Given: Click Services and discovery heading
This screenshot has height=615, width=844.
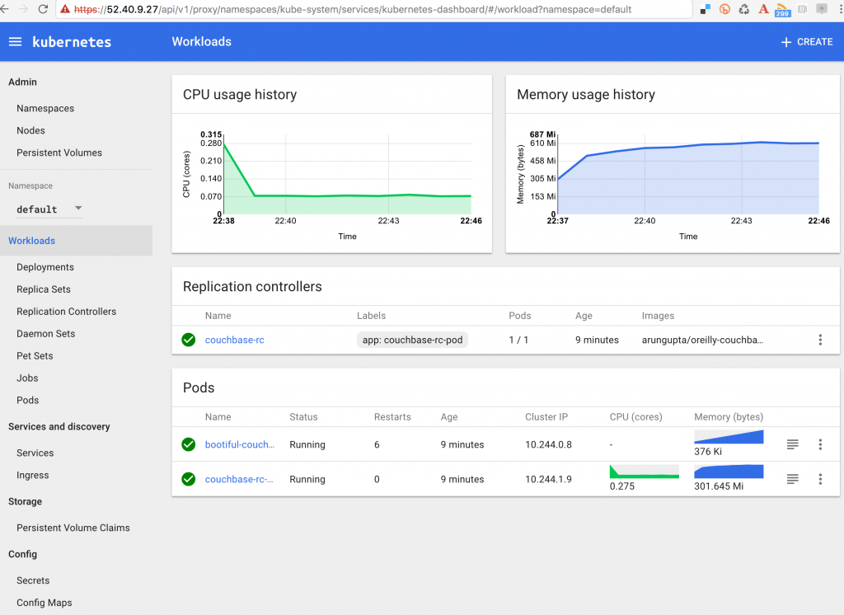Looking at the screenshot, I should coord(59,426).
